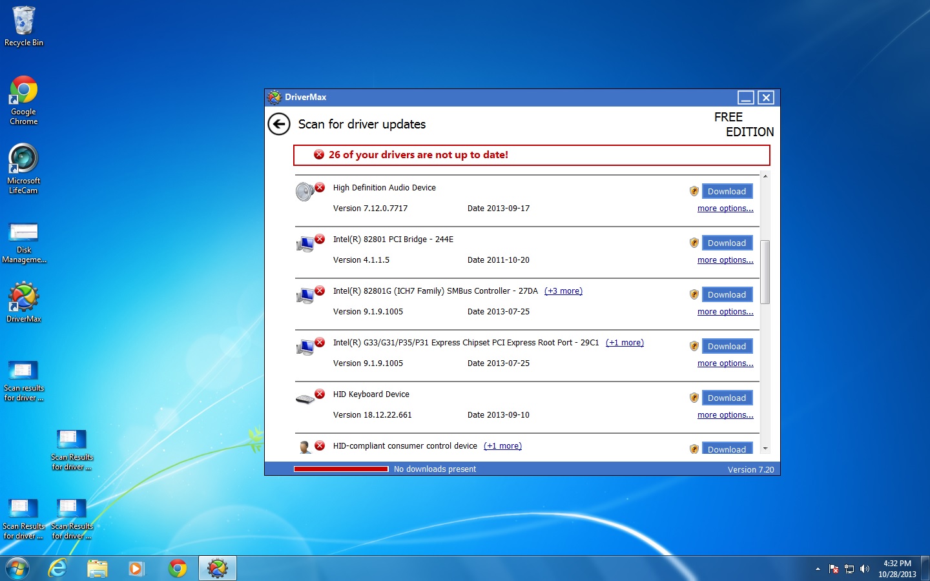Viewport: 930px width, 581px height.
Task: Open Chrome from the taskbar
Action: tap(178, 568)
